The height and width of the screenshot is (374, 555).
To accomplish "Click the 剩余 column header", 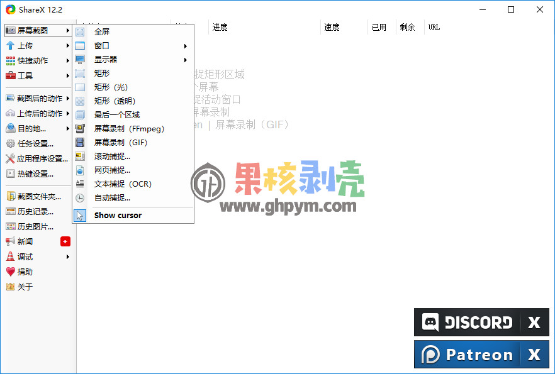I will [x=410, y=27].
